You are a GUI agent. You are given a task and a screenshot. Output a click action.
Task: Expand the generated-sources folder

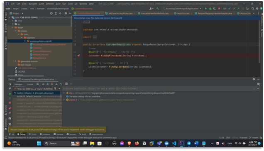(x=15, y=61)
